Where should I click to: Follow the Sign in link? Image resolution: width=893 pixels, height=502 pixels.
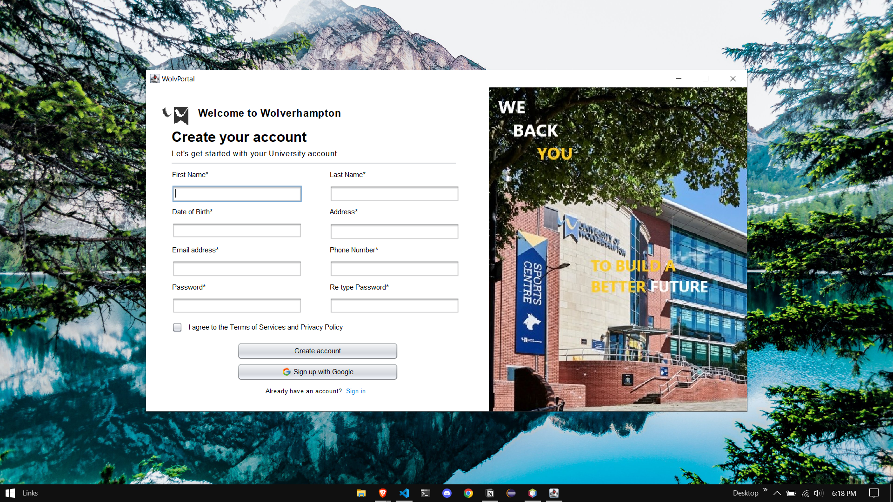tap(355, 391)
